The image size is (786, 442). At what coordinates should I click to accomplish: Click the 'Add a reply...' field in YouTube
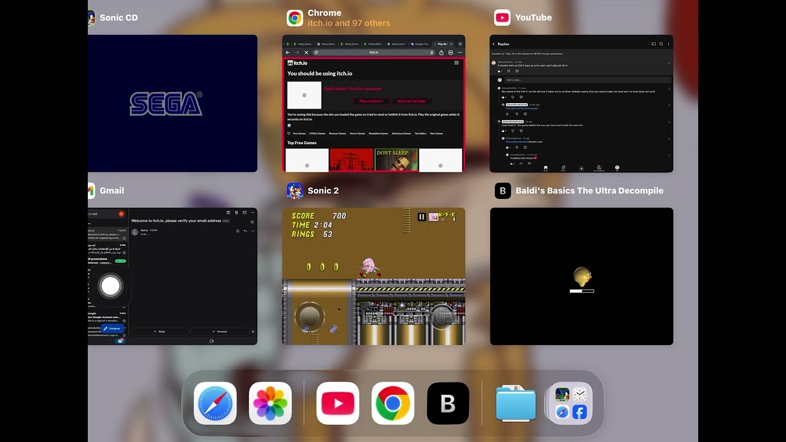[x=588, y=80]
